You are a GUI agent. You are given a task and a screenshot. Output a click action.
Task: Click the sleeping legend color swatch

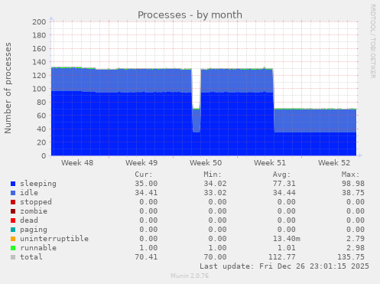tap(13, 184)
